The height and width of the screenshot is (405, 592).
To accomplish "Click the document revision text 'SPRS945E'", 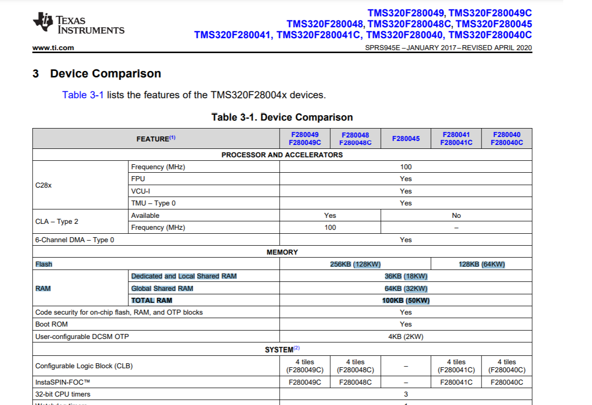I will [x=382, y=48].
